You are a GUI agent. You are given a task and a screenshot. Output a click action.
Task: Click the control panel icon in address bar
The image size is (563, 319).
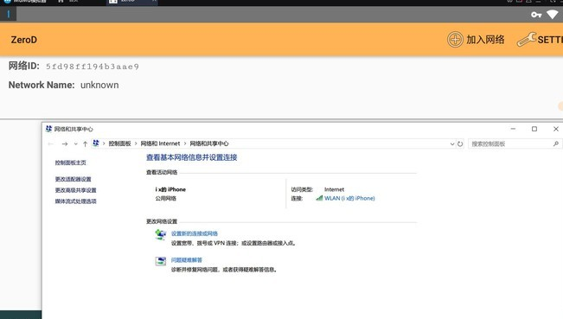(95, 144)
